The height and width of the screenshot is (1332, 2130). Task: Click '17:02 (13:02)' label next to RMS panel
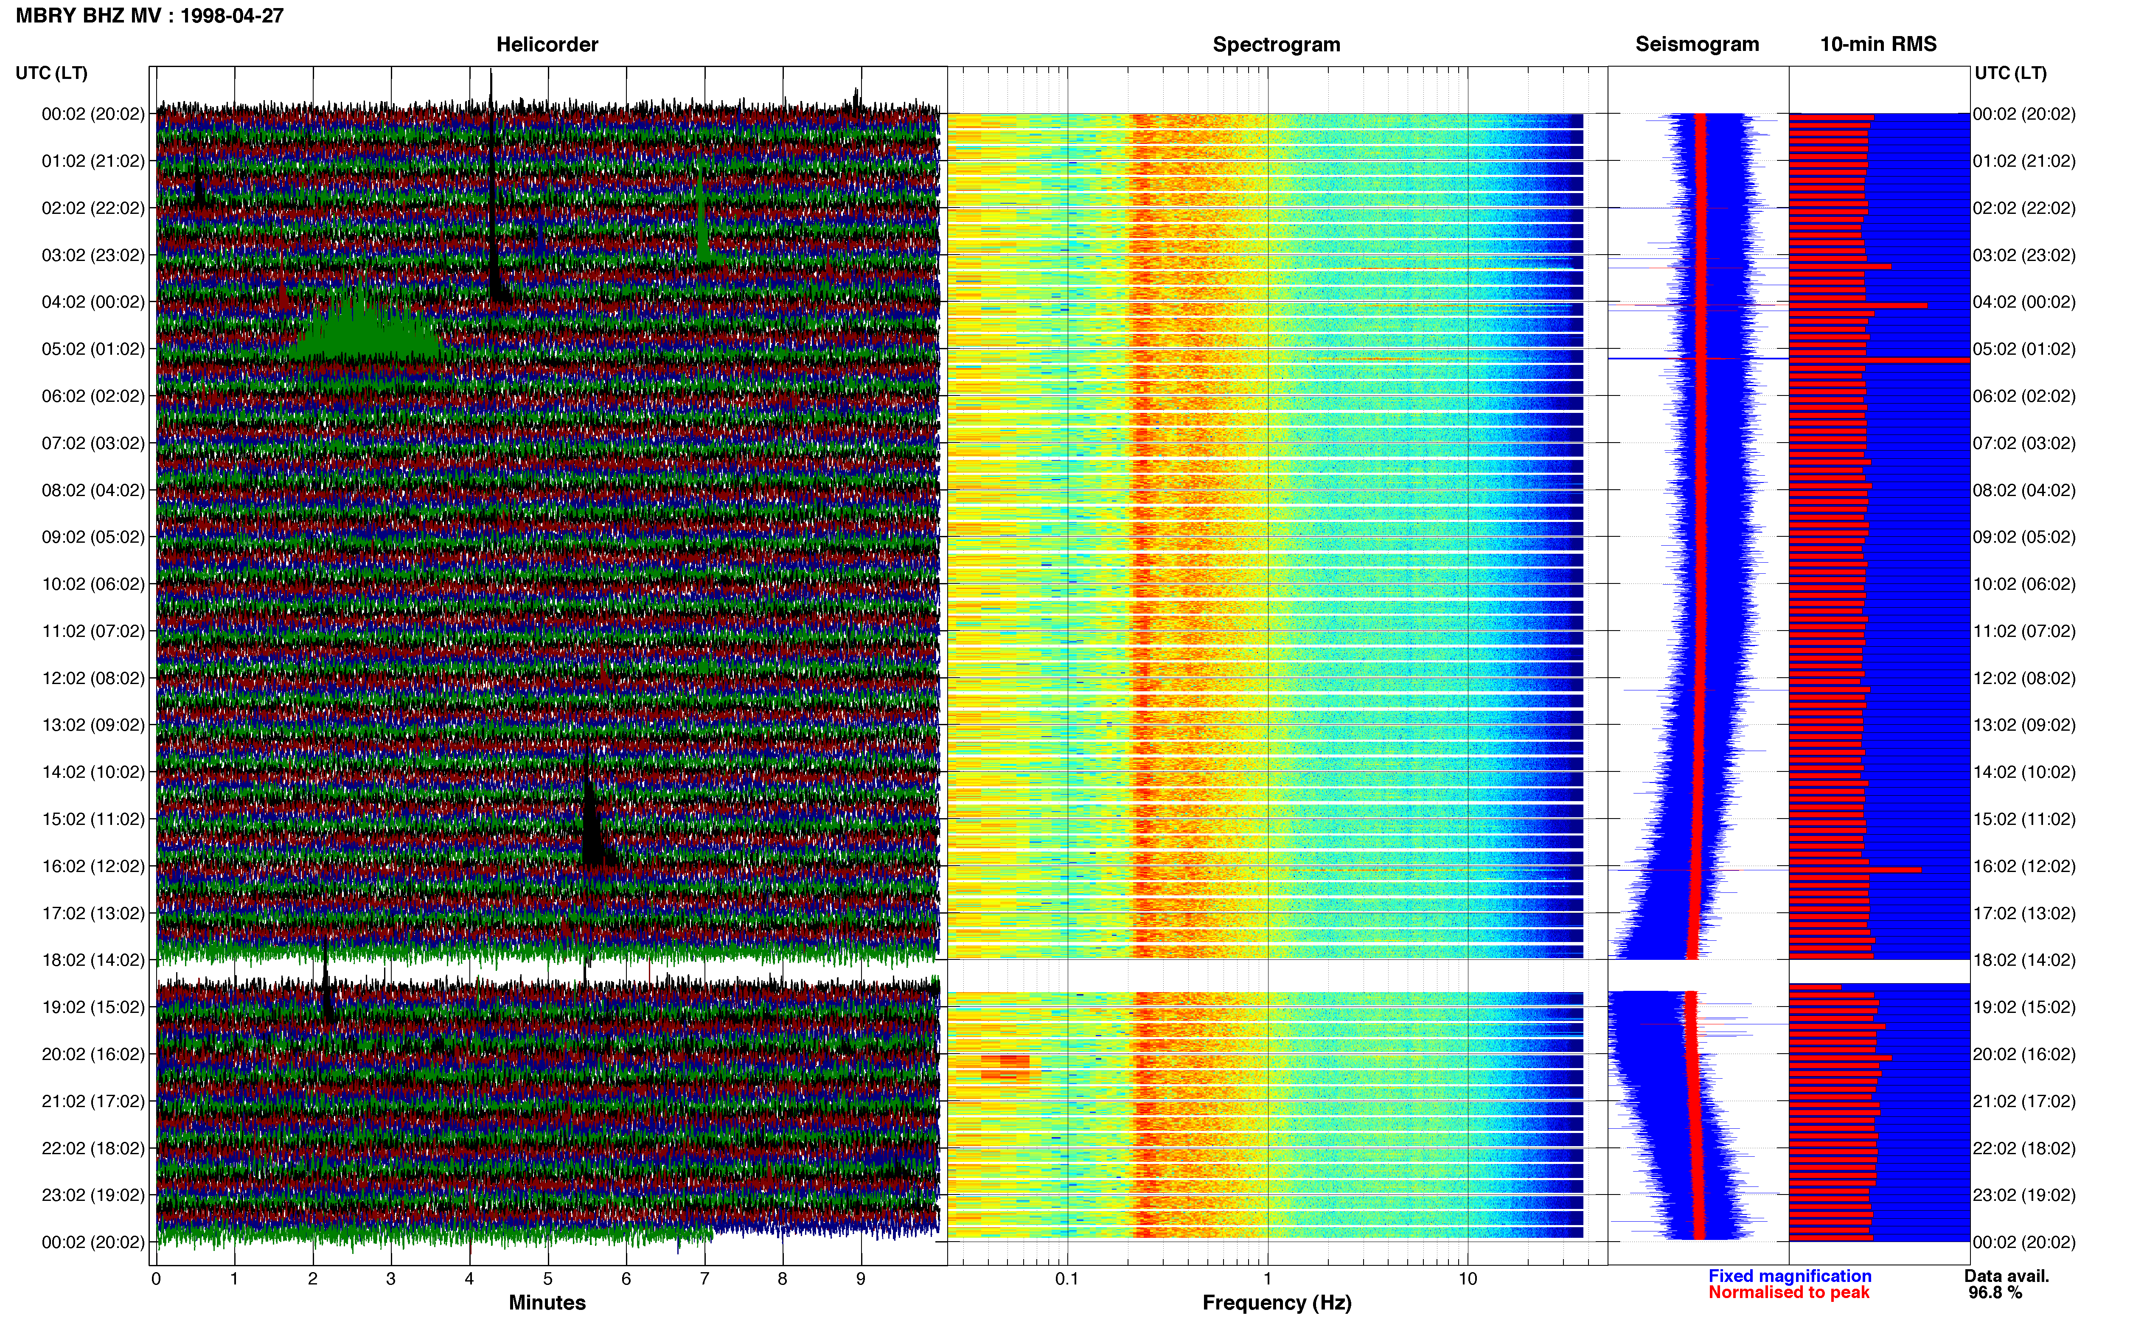pyautogui.click(x=2024, y=914)
